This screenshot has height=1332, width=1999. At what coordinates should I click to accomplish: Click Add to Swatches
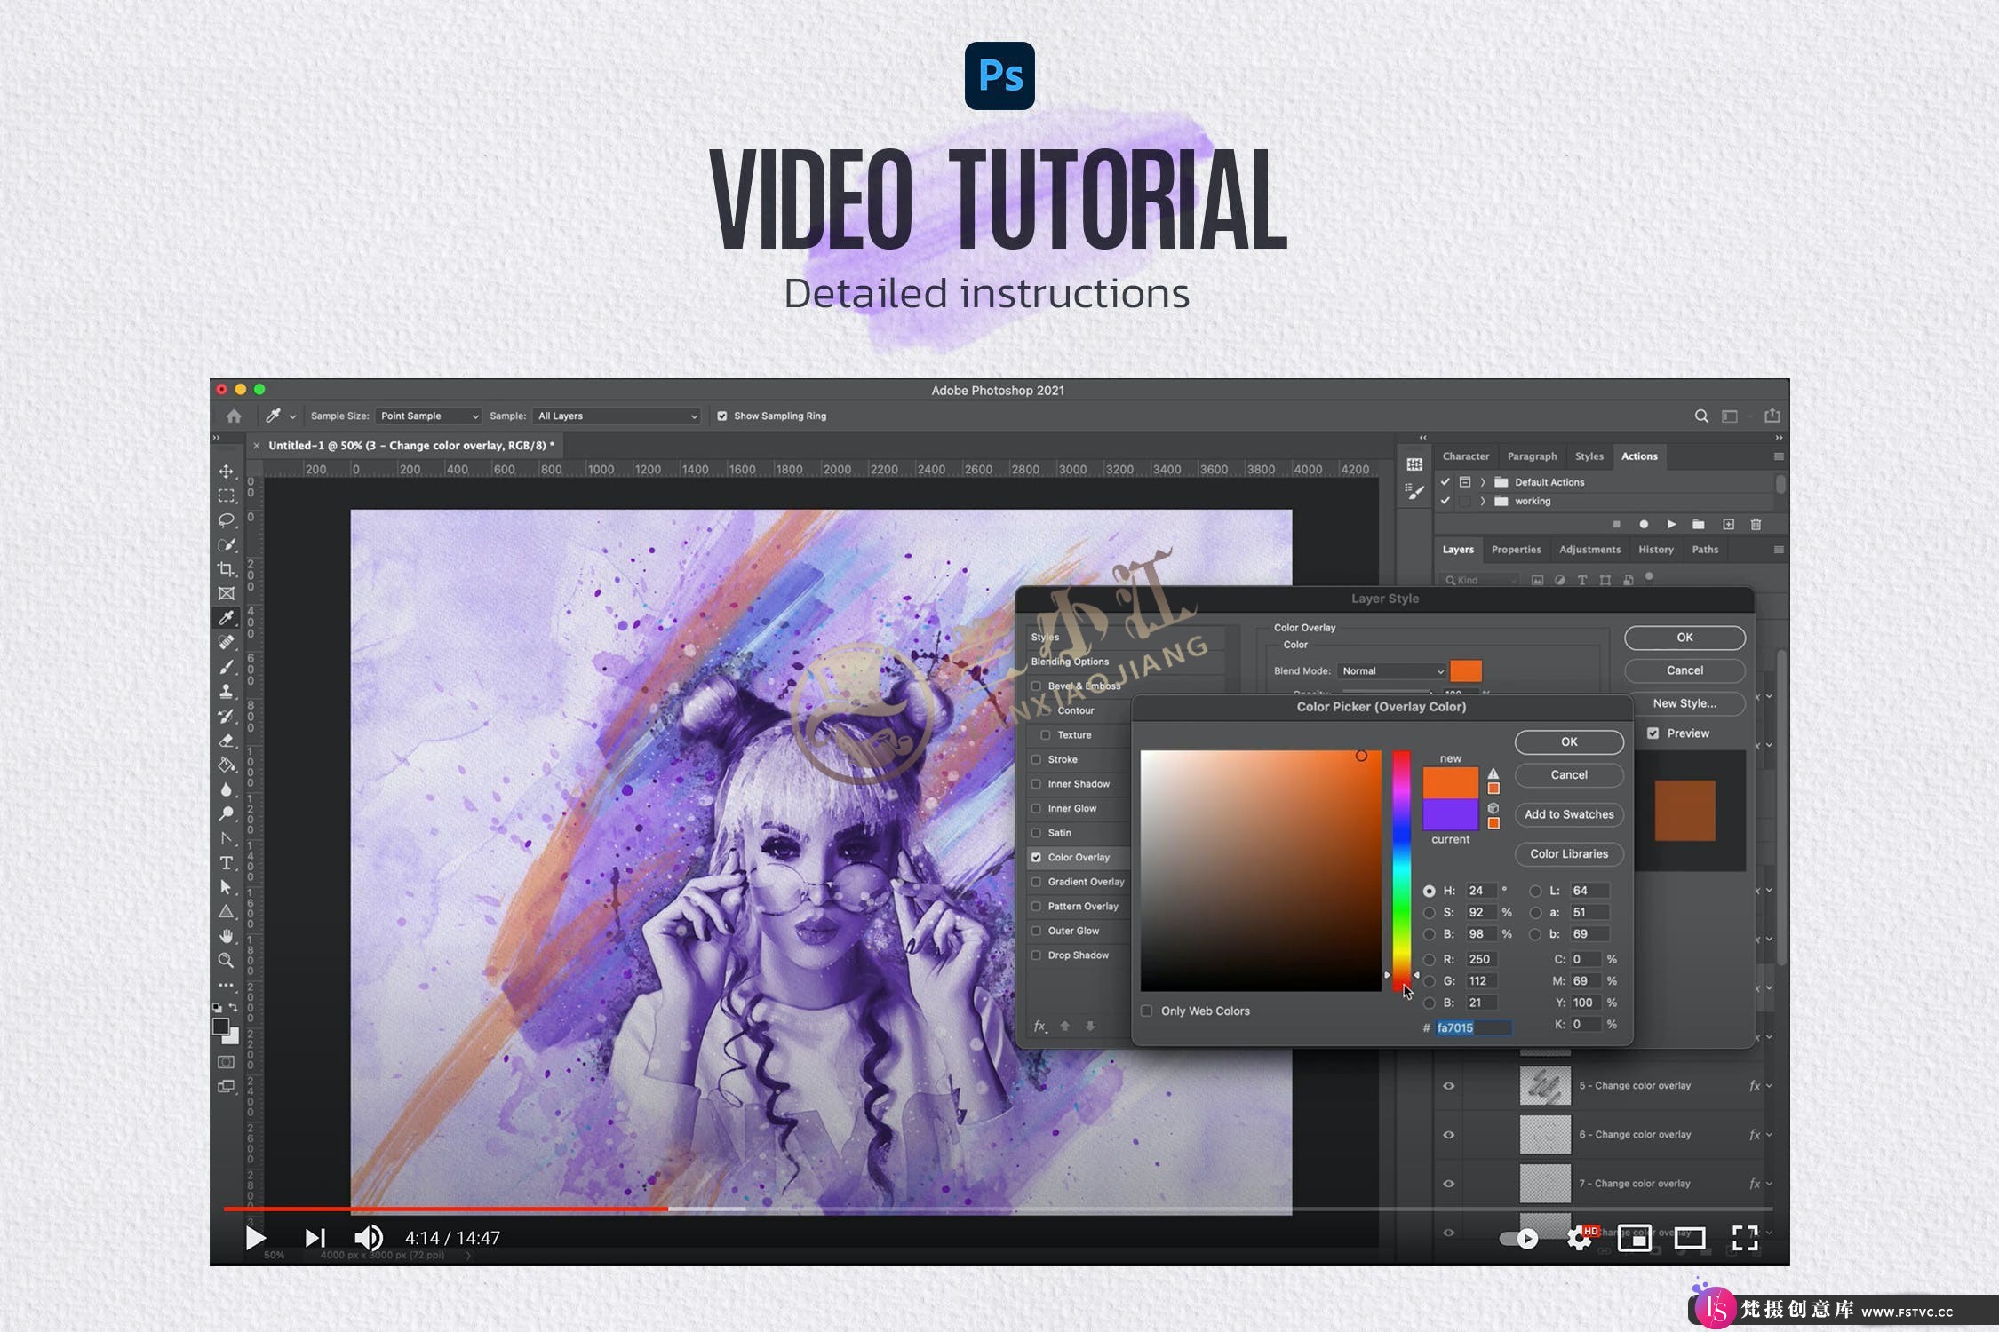pos(1569,814)
